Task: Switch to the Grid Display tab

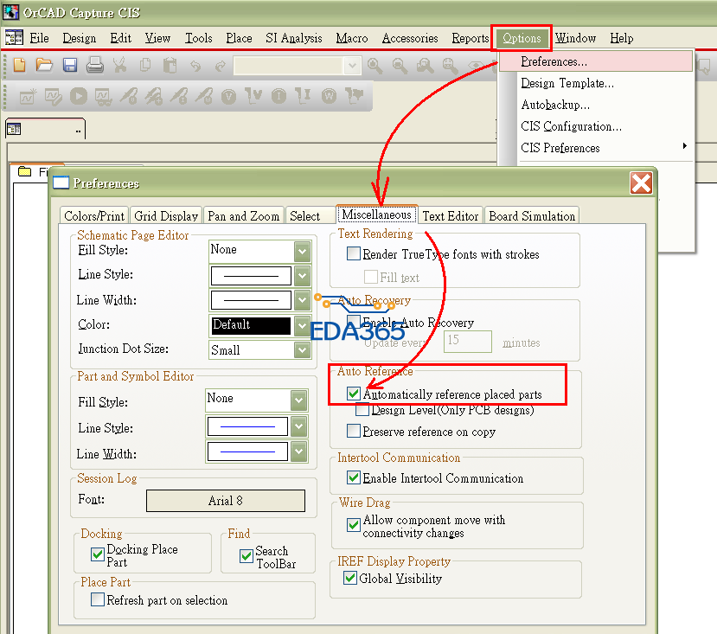Action: point(166,216)
